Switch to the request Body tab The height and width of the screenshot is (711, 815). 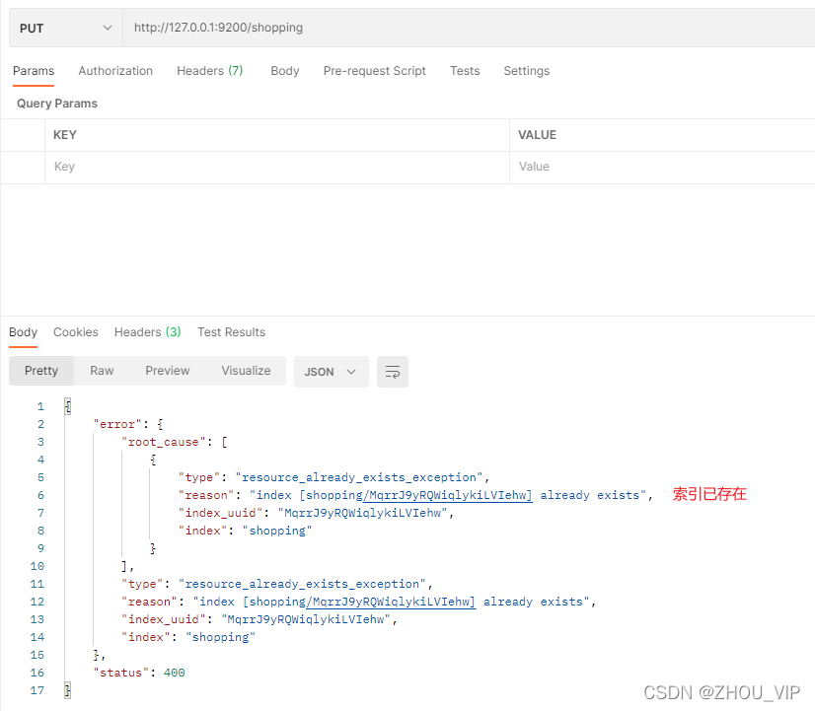click(x=285, y=71)
